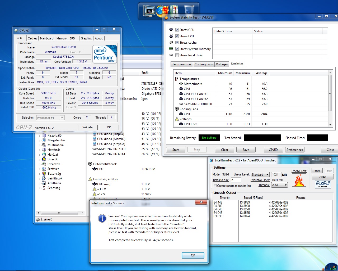338x271 pixels.
Task: Click the Cooling Fans icon in Statistics list
Action: [x=177, y=109]
